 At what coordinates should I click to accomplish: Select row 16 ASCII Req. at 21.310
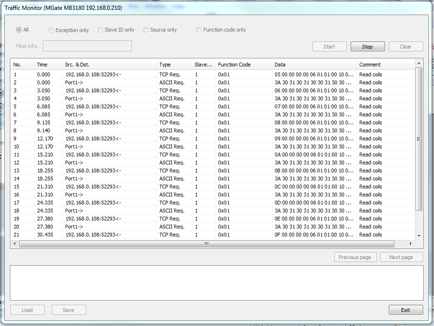click(213, 195)
